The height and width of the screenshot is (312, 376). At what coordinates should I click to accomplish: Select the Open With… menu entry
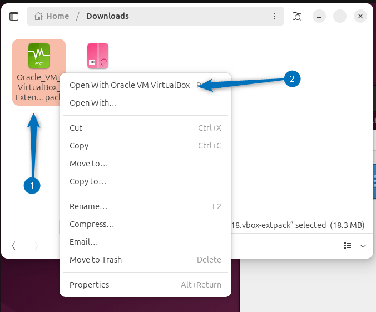pyautogui.click(x=93, y=103)
